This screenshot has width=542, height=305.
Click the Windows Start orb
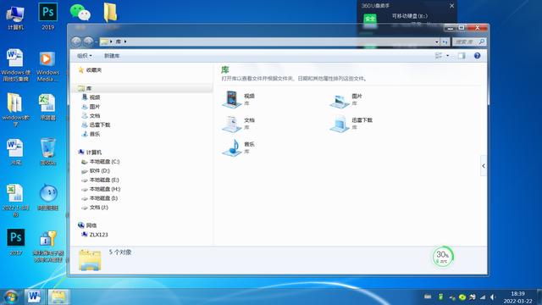pos(11,297)
